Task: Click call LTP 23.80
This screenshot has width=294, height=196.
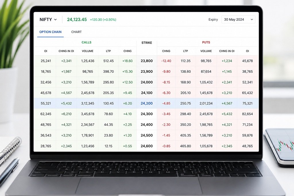Action: pyautogui.click(x=108, y=135)
